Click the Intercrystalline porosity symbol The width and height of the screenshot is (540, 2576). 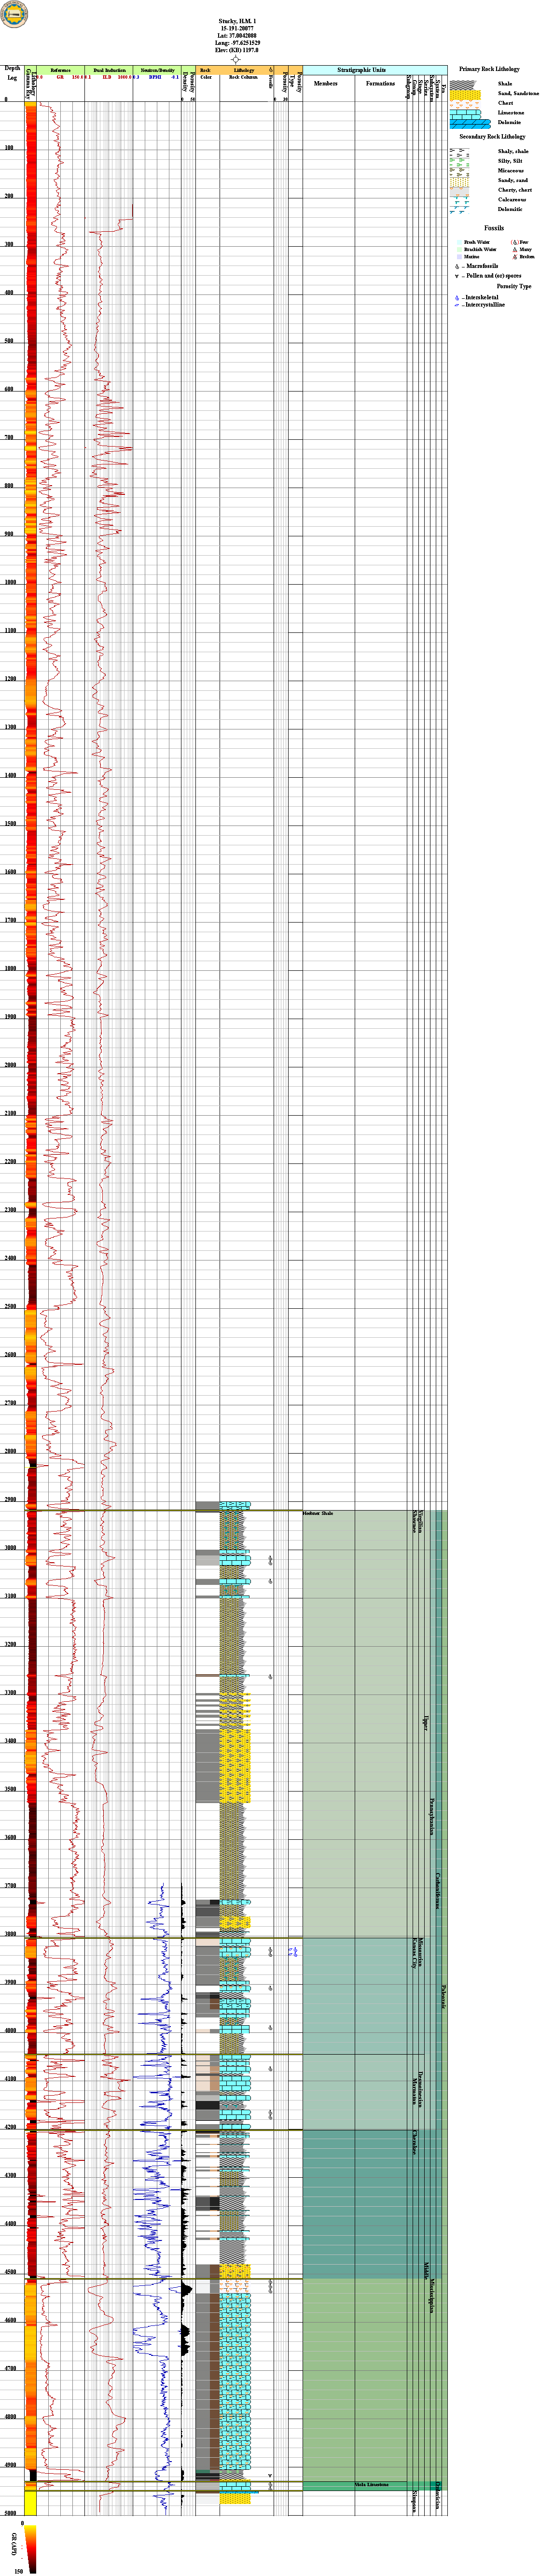click(457, 305)
